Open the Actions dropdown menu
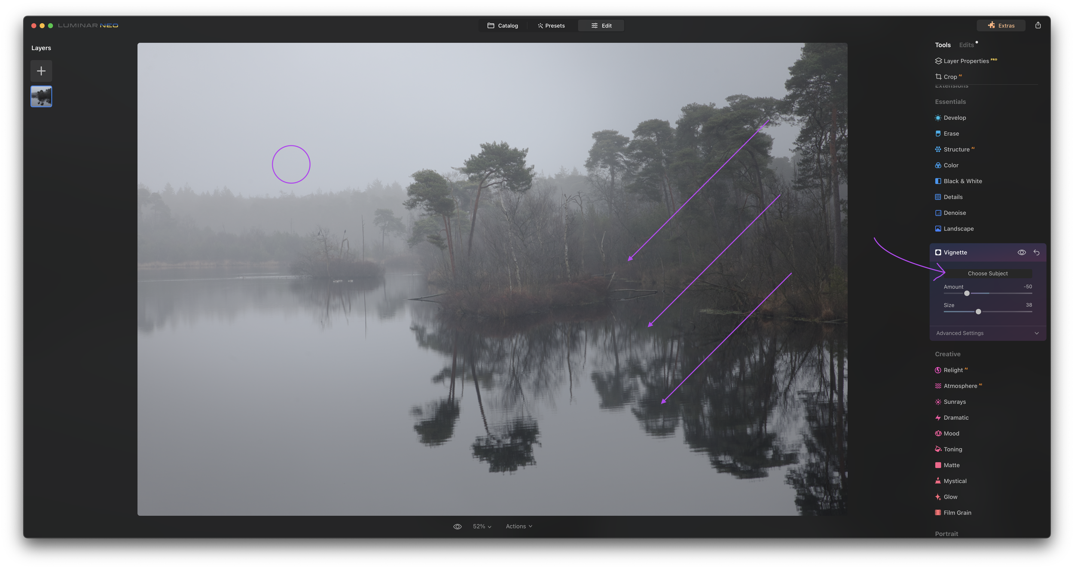 (519, 526)
